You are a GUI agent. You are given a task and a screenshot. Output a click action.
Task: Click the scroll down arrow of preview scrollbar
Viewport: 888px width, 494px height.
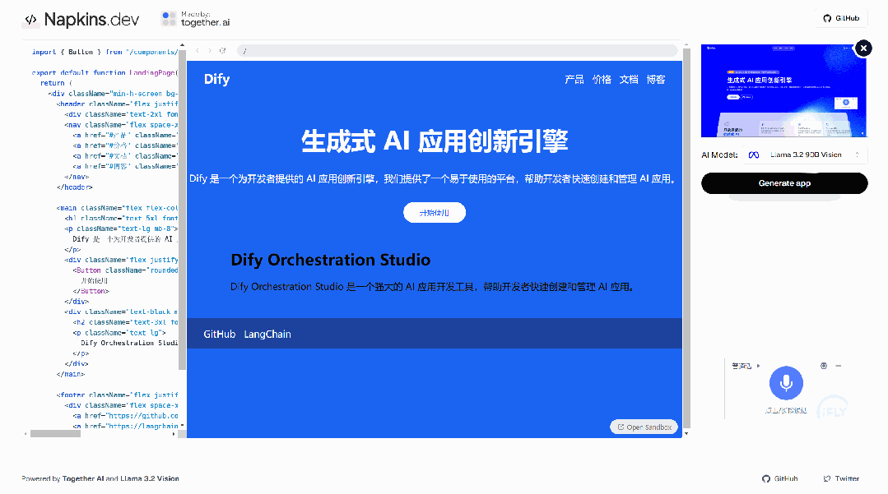tap(686, 433)
